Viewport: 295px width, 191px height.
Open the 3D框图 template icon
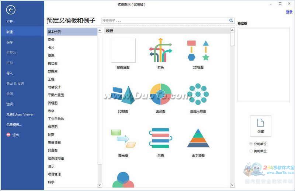pos(123,95)
